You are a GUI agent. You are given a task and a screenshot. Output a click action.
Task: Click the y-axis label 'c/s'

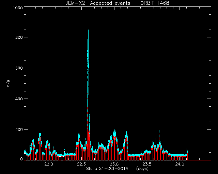tap(8, 84)
